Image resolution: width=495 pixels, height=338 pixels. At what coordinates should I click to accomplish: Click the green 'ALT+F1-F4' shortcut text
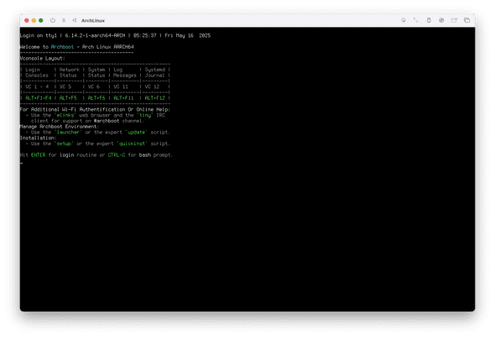39,98
